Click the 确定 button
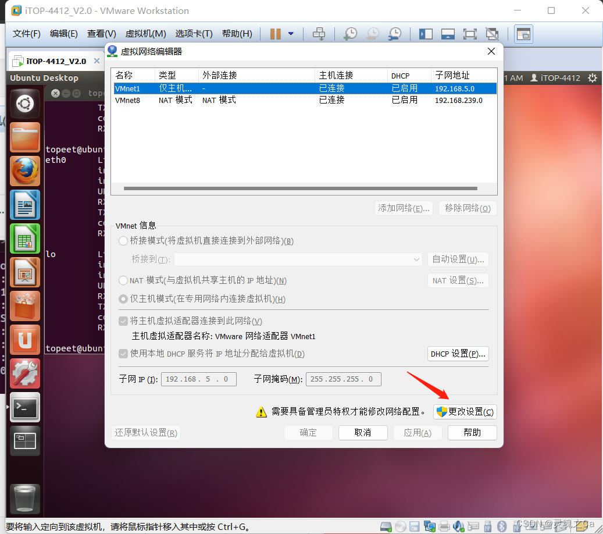The width and height of the screenshot is (603, 534). [308, 433]
